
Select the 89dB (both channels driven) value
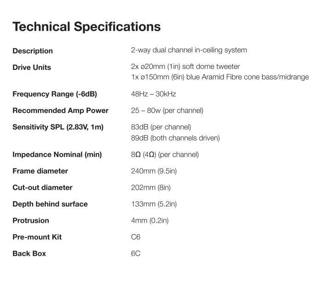[175, 138]
